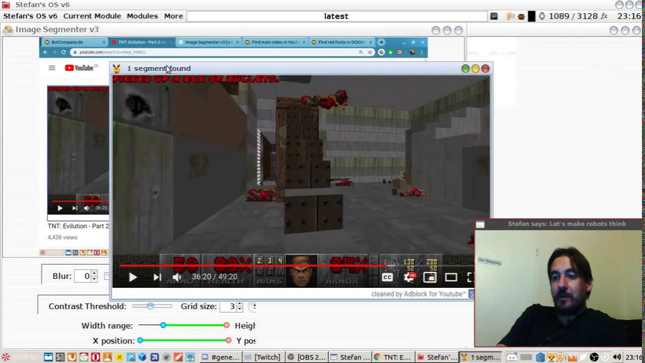Click the X position upper red handle

point(228,341)
